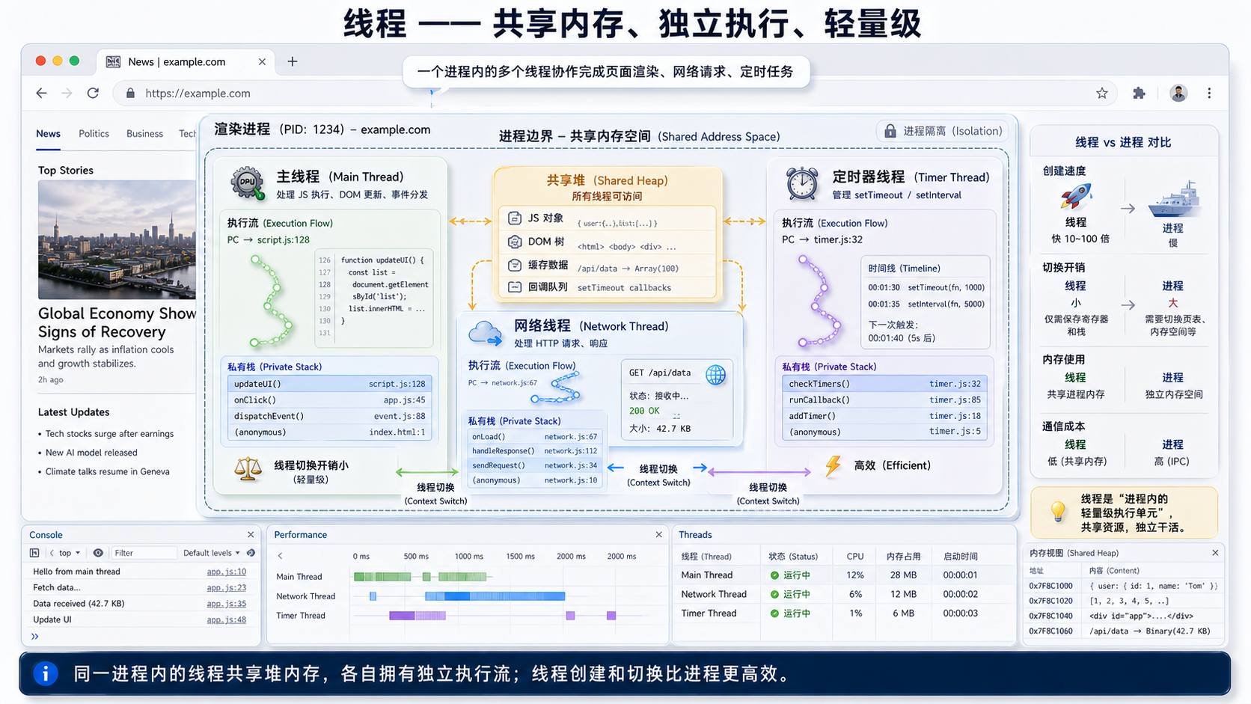1251x704 pixels.
Task: Open a new tab with plus button
Action: click(293, 61)
